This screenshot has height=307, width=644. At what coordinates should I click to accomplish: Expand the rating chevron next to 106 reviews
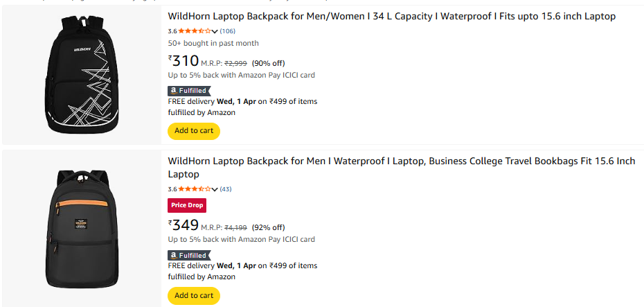(215, 31)
